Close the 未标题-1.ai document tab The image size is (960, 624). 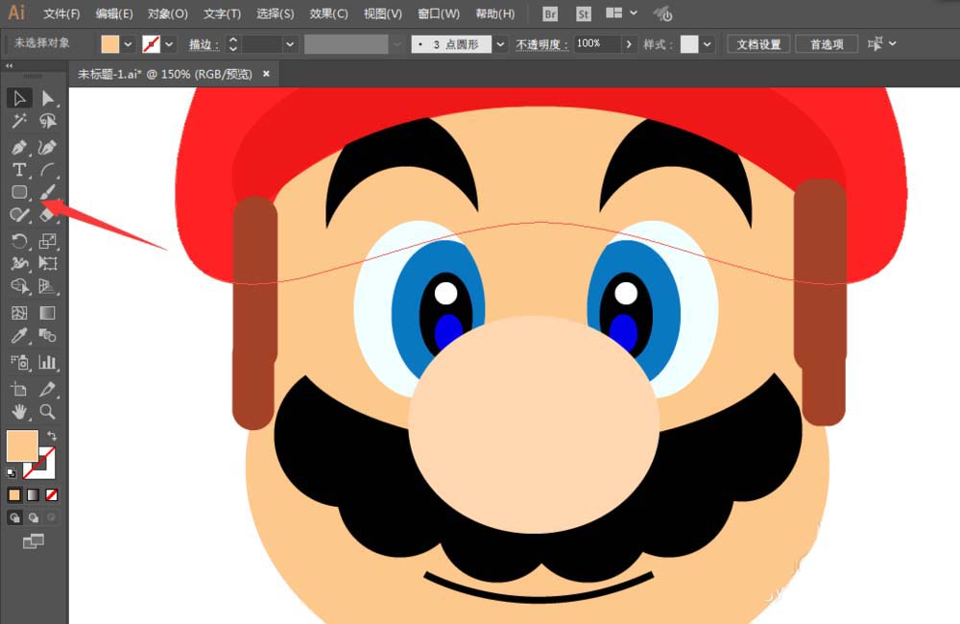[266, 74]
